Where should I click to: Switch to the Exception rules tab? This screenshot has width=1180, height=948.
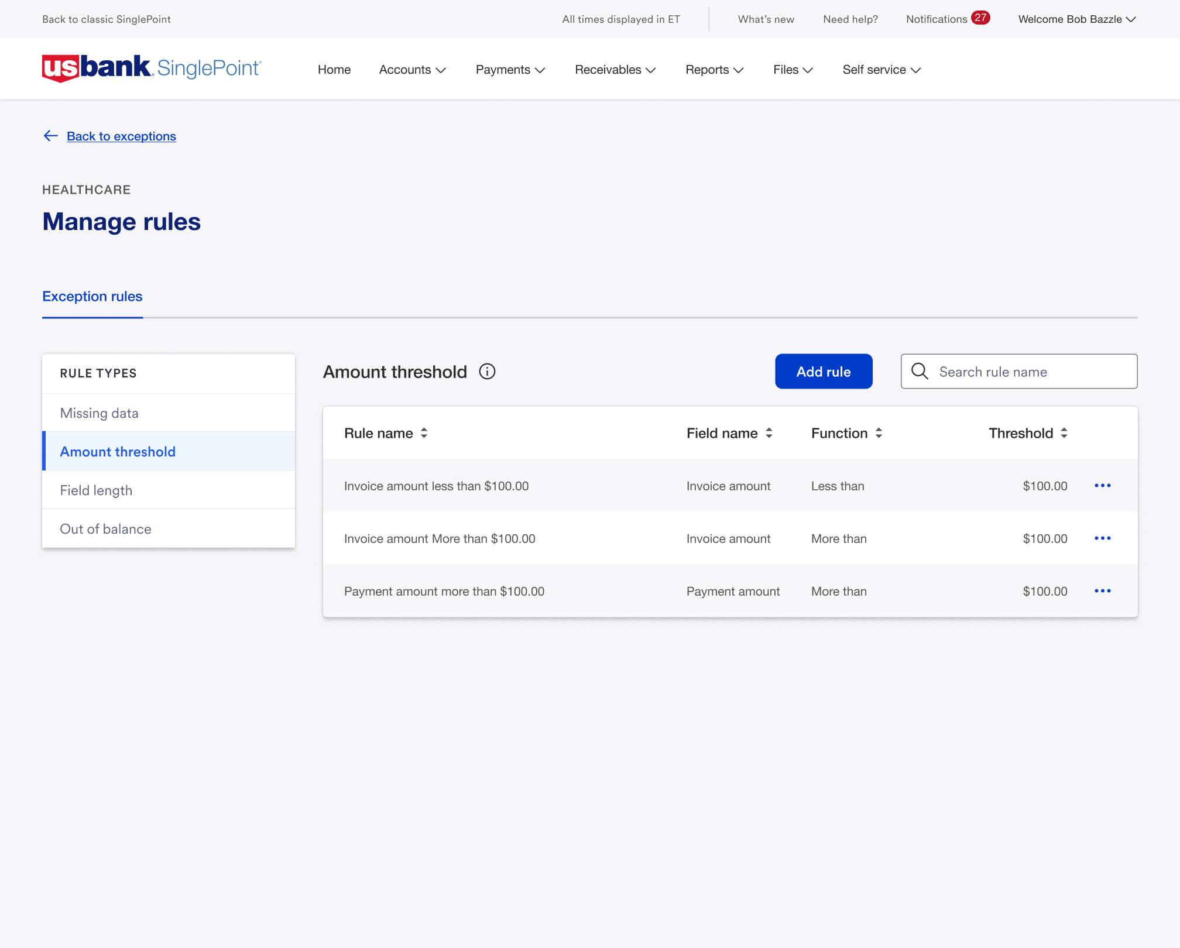[x=92, y=296]
